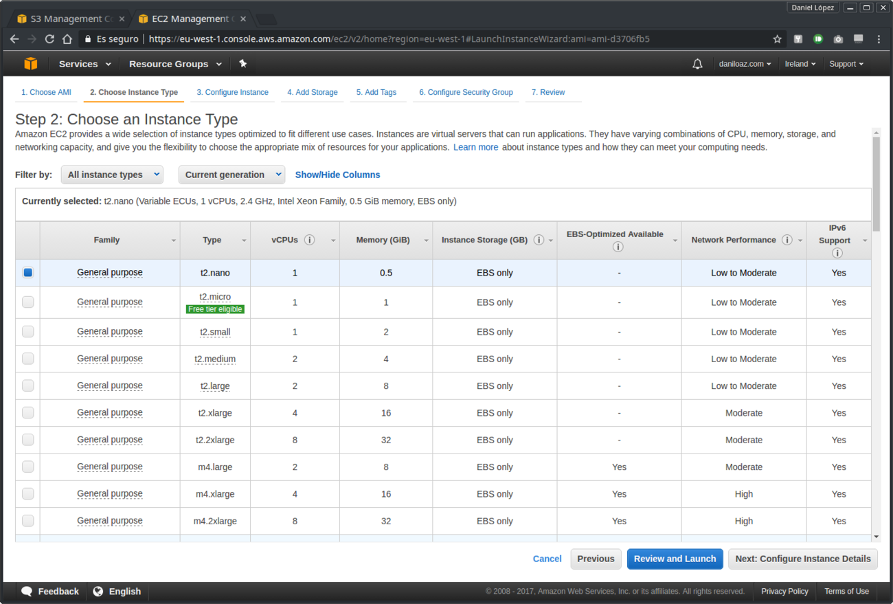The image size is (893, 604).
Task: Click the info icon next to vCPUs
Action: click(309, 240)
